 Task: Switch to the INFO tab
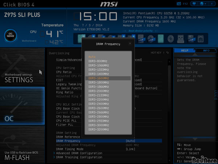(206, 51)
